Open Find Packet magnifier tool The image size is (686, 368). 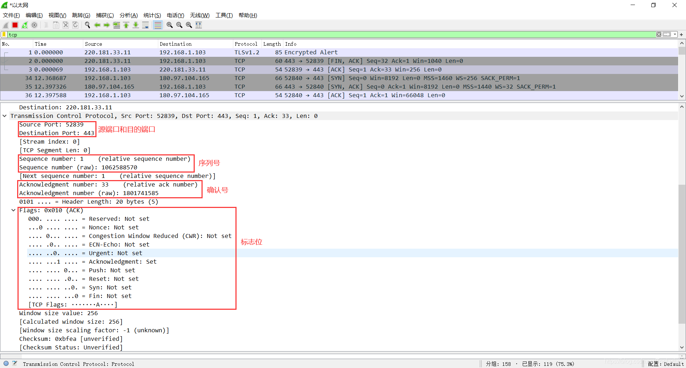pyautogui.click(x=88, y=25)
